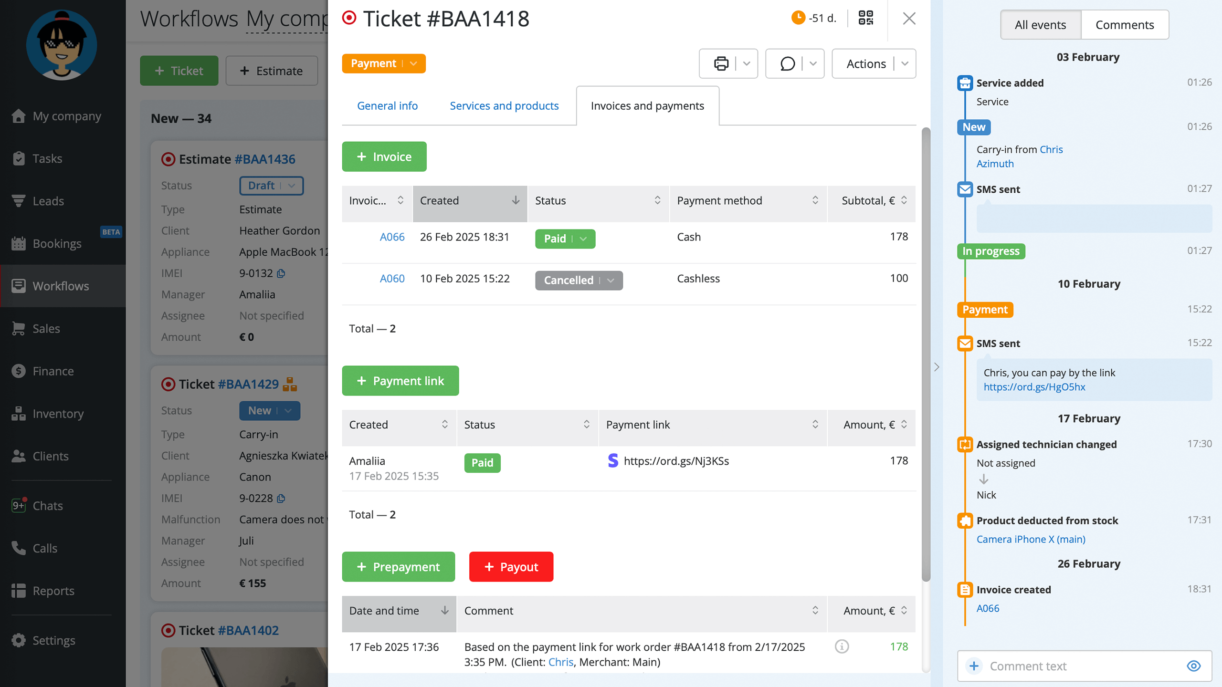
Task: Open the Workflows section in sidebar
Action: pyautogui.click(x=61, y=286)
